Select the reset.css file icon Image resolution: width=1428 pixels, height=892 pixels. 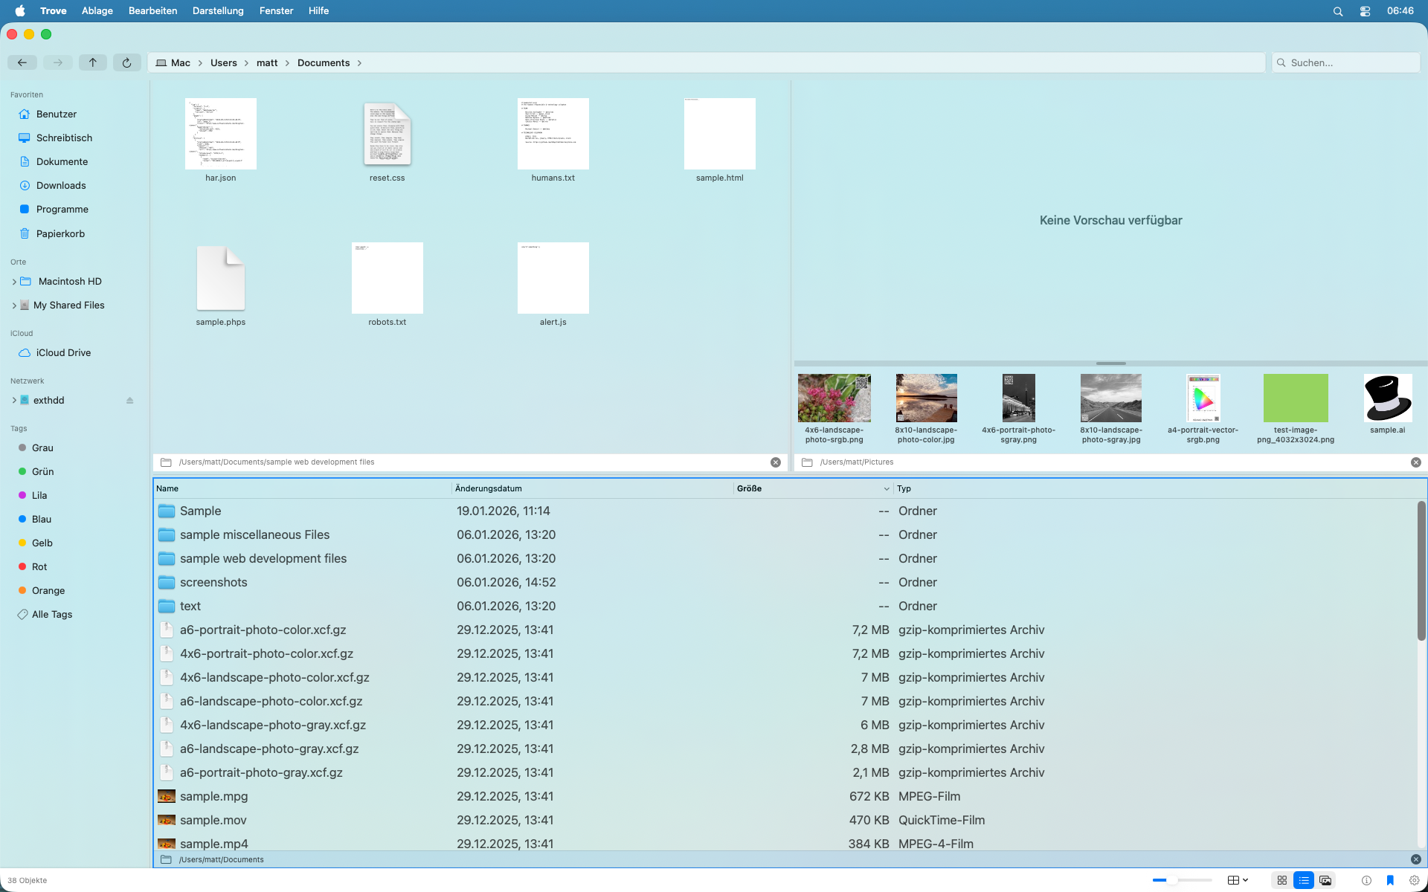[387, 134]
